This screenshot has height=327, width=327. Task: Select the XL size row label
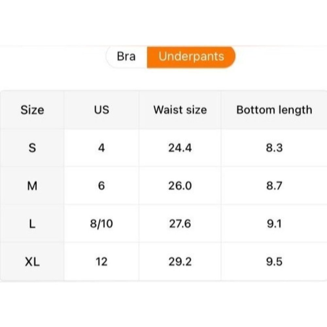(x=32, y=262)
